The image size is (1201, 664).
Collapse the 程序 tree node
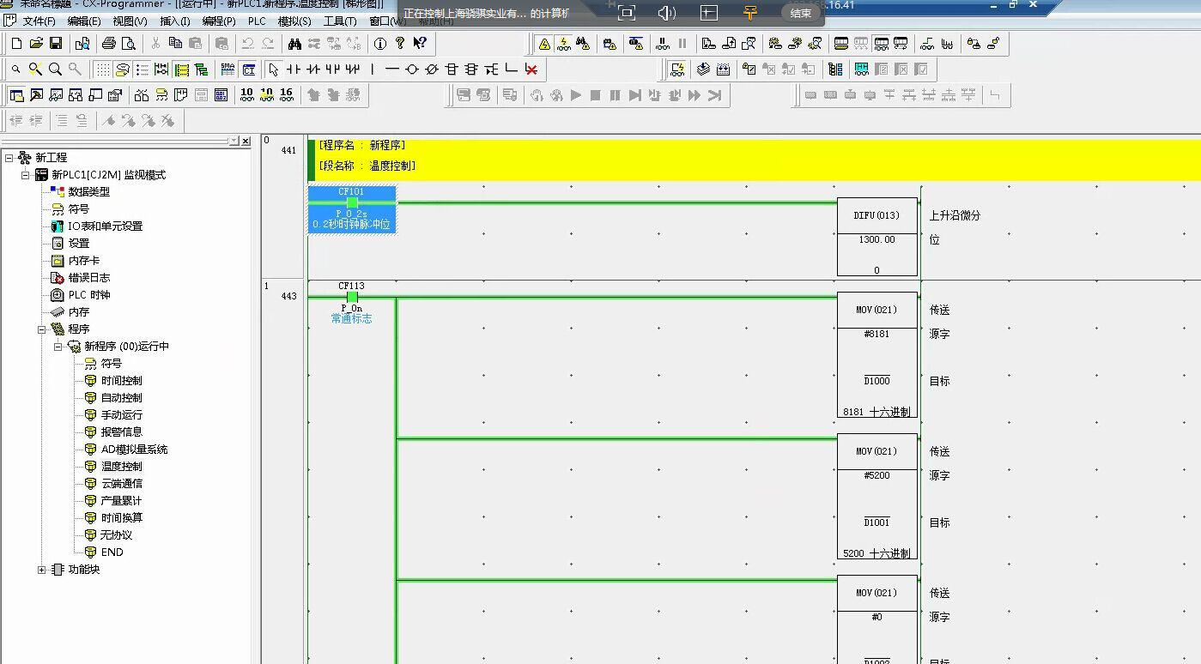pyautogui.click(x=42, y=329)
